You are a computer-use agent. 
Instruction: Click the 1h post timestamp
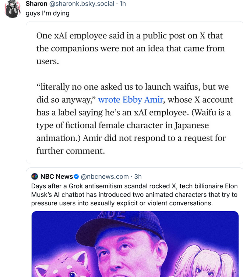123,4
